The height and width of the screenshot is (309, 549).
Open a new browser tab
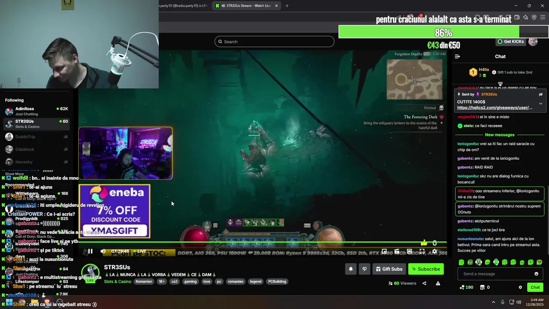pyautogui.click(x=287, y=6)
